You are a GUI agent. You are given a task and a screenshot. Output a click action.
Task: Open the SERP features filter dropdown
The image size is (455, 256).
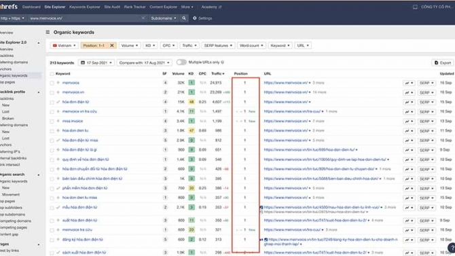(218, 45)
